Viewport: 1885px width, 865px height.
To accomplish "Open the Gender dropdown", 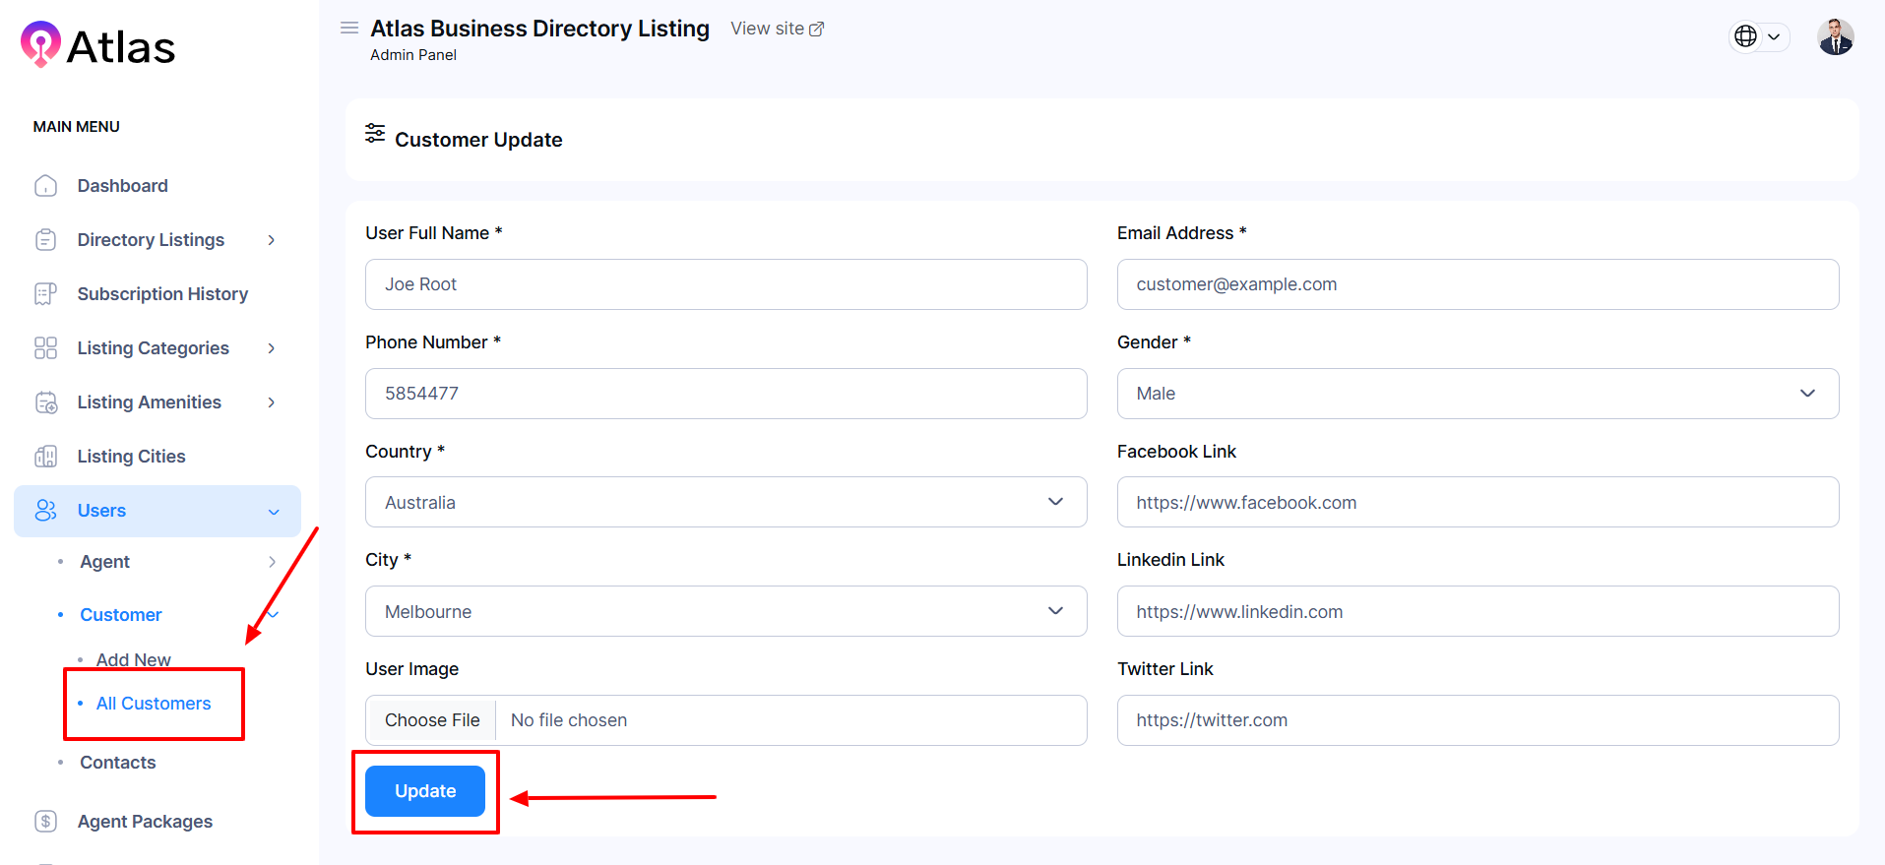I will (x=1477, y=394).
